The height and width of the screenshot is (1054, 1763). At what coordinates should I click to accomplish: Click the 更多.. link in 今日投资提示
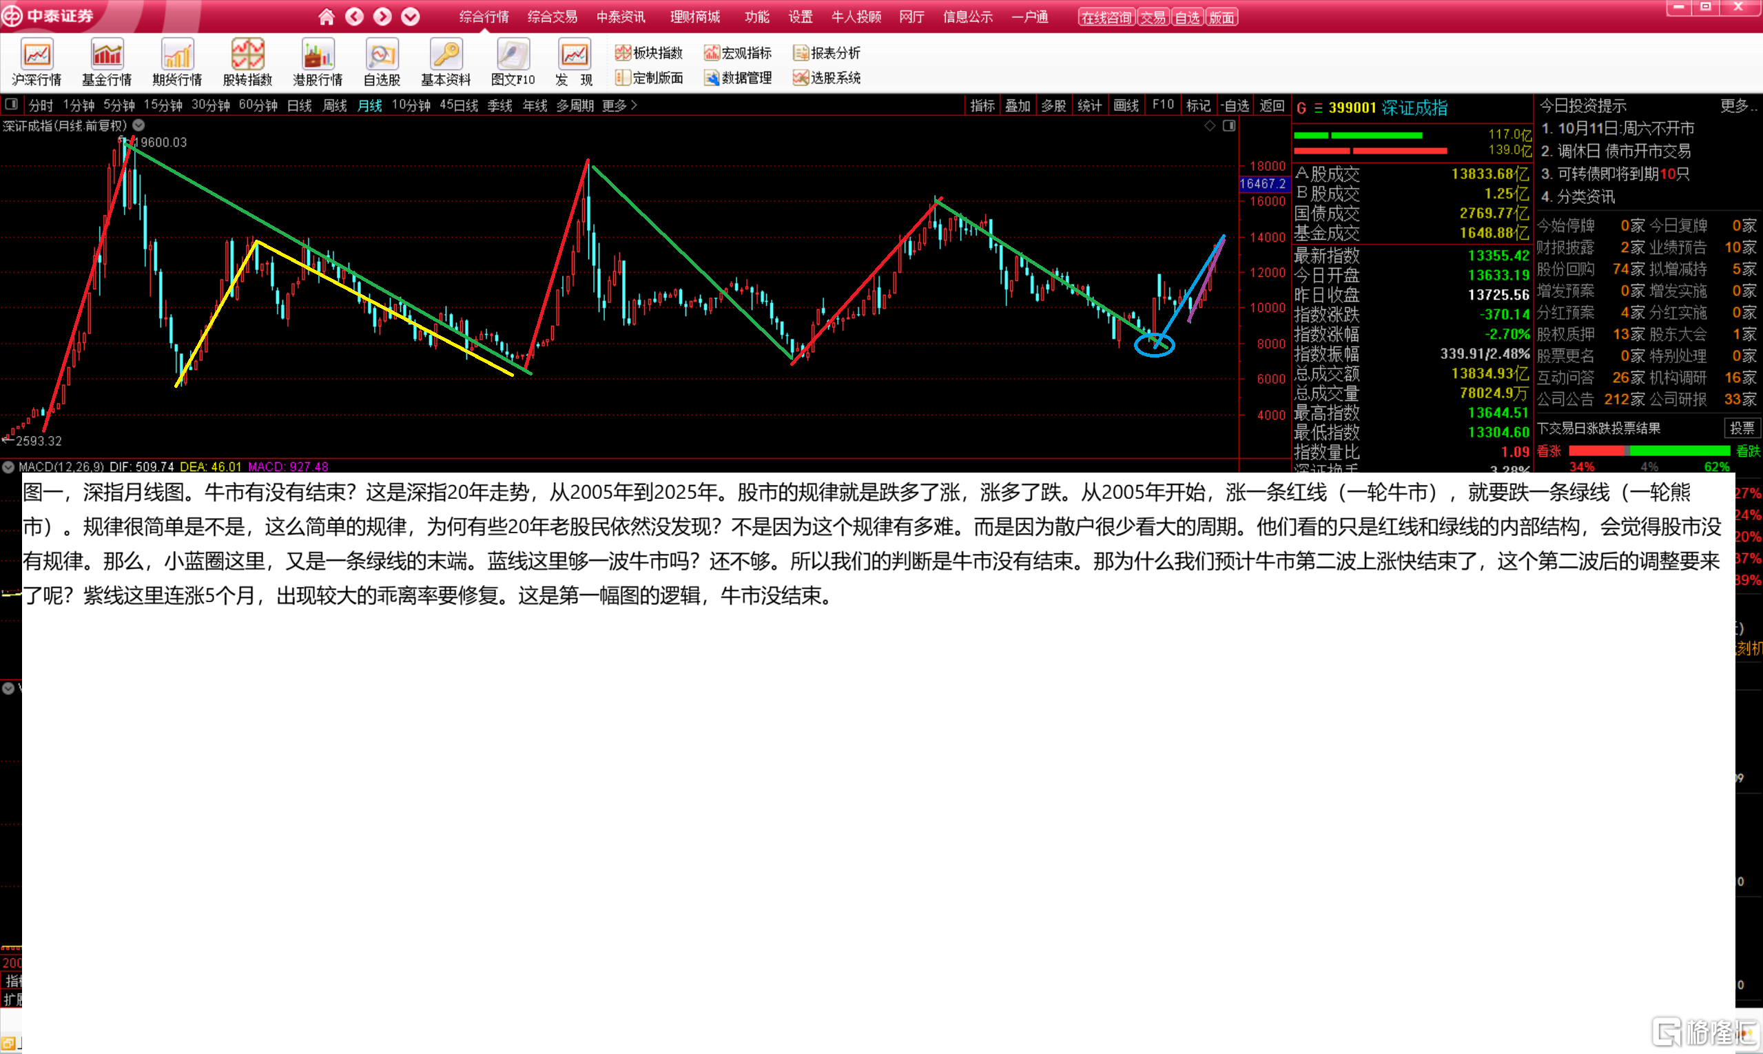[x=1738, y=106]
